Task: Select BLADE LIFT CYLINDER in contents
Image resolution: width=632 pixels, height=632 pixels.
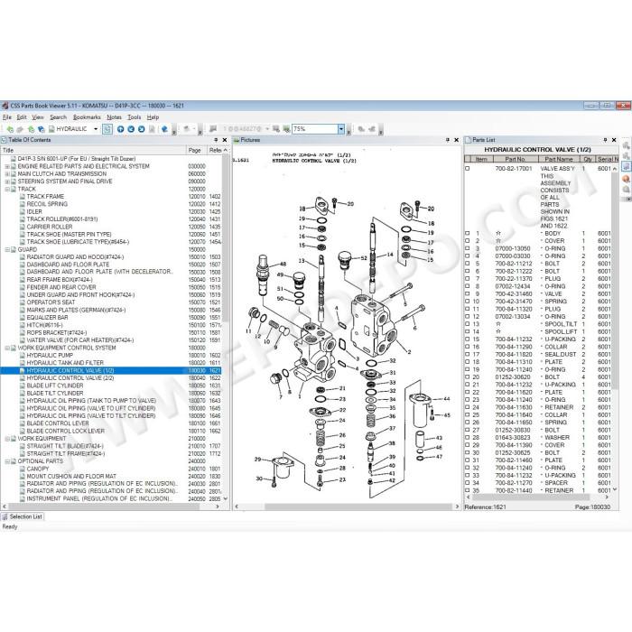Action: click(55, 386)
